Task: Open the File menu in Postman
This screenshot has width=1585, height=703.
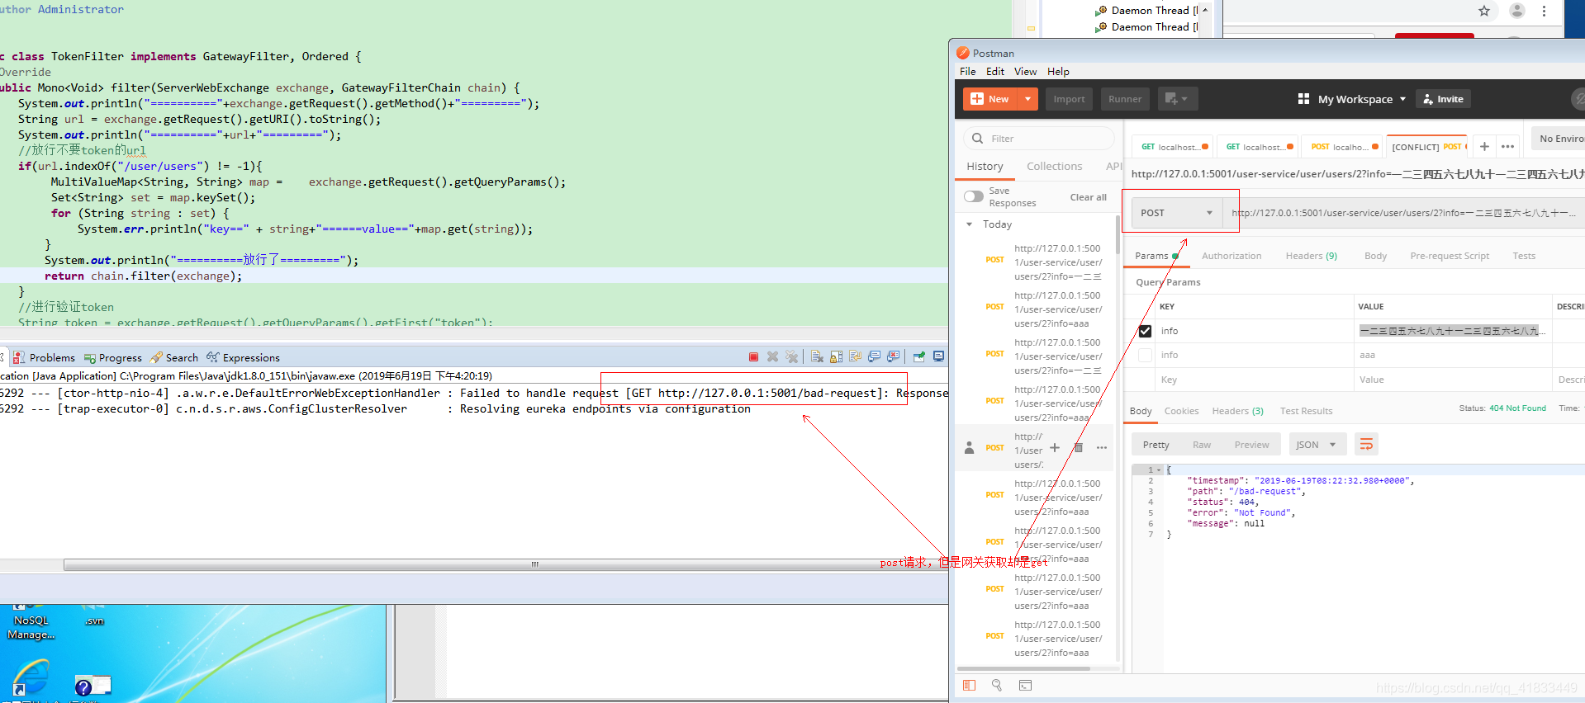Action: tap(968, 72)
